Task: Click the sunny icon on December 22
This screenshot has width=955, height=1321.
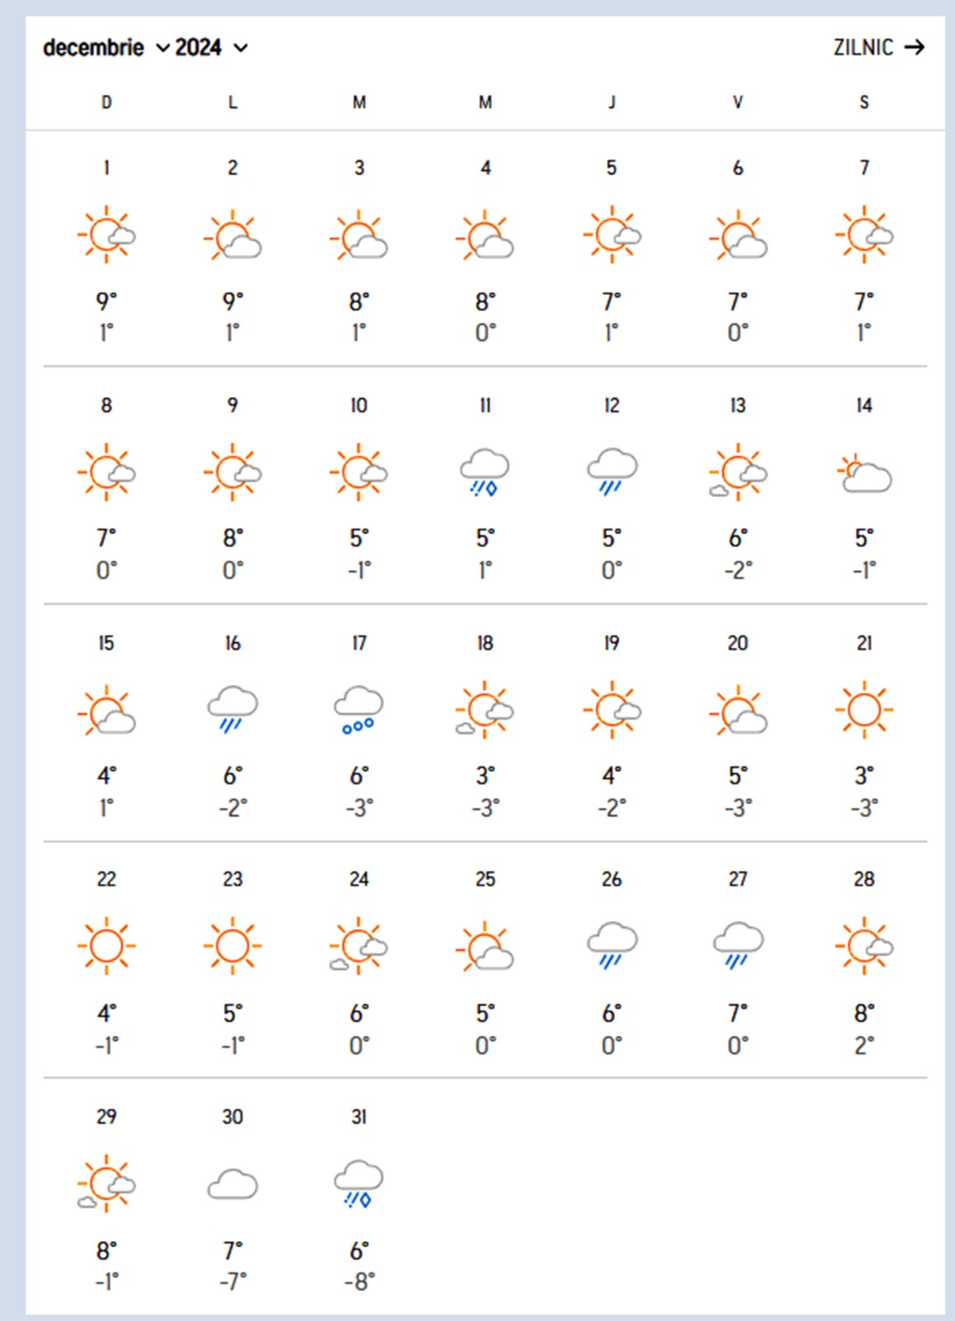Action: pyautogui.click(x=106, y=946)
